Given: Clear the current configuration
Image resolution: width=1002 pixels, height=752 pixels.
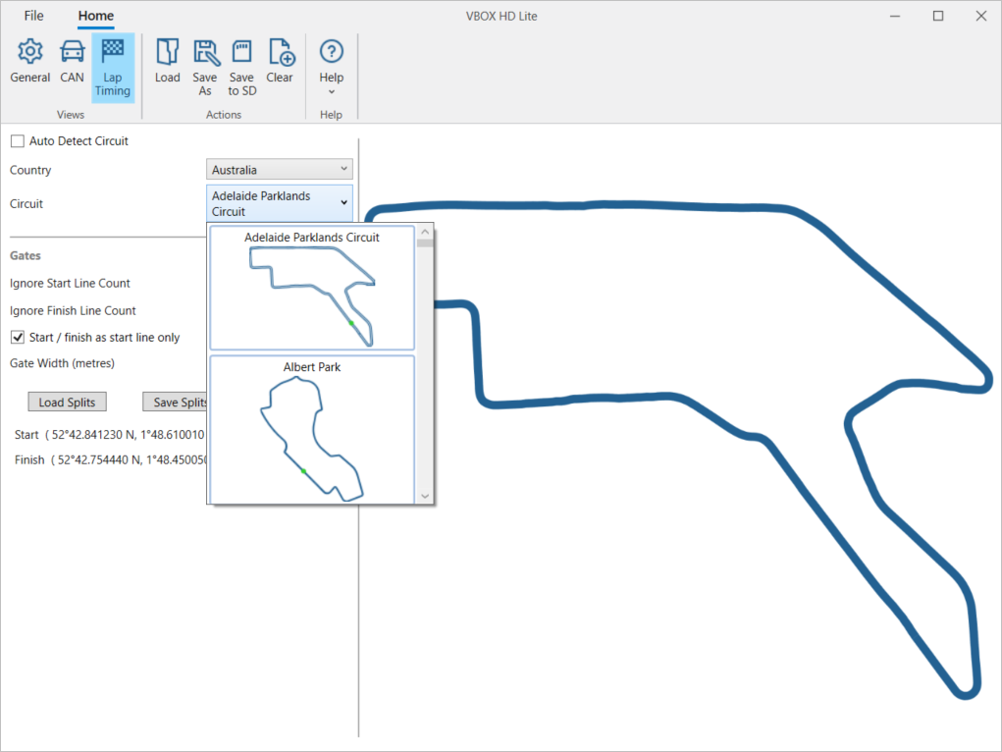Looking at the screenshot, I should [x=280, y=62].
